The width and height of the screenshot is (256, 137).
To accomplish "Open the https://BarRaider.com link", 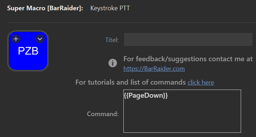I will [x=154, y=69].
